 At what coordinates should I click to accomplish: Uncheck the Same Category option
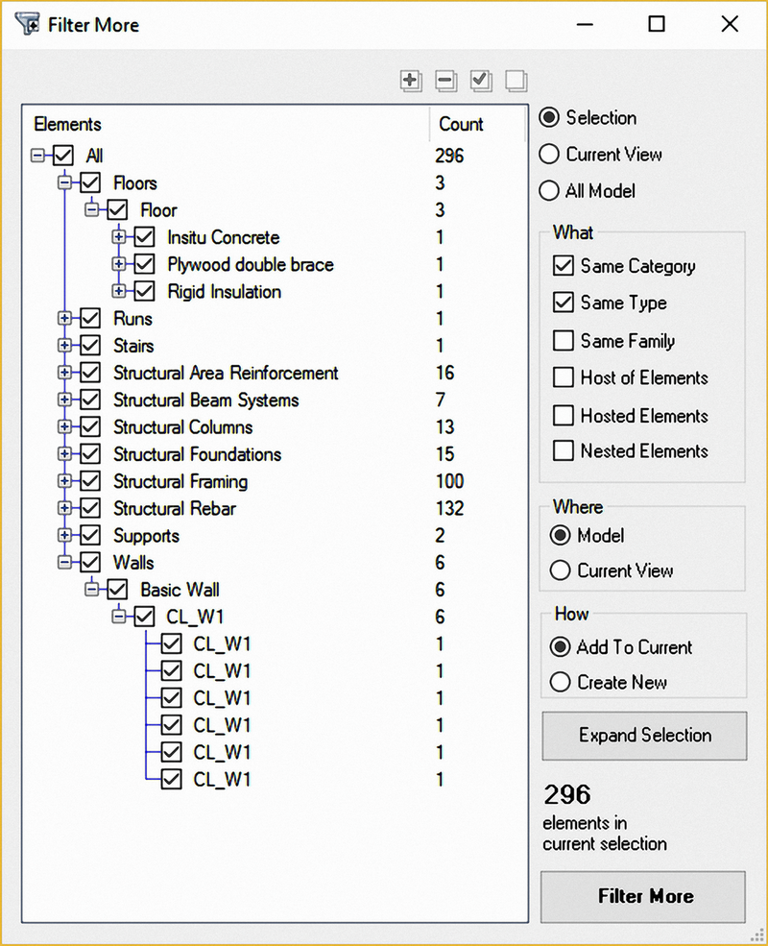pyautogui.click(x=564, y=266)
